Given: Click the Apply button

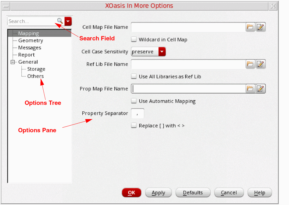Looking at the screenshot, I should point(158,193).
